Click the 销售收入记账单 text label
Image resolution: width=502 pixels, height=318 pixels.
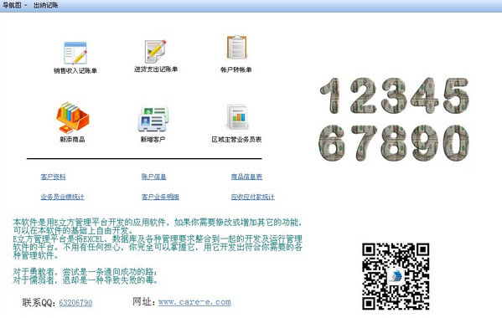point(75,70)
